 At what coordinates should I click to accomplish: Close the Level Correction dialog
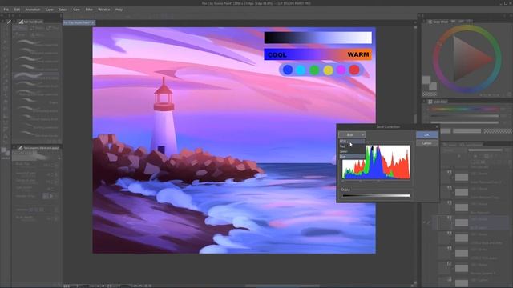[x=437, y=126]
